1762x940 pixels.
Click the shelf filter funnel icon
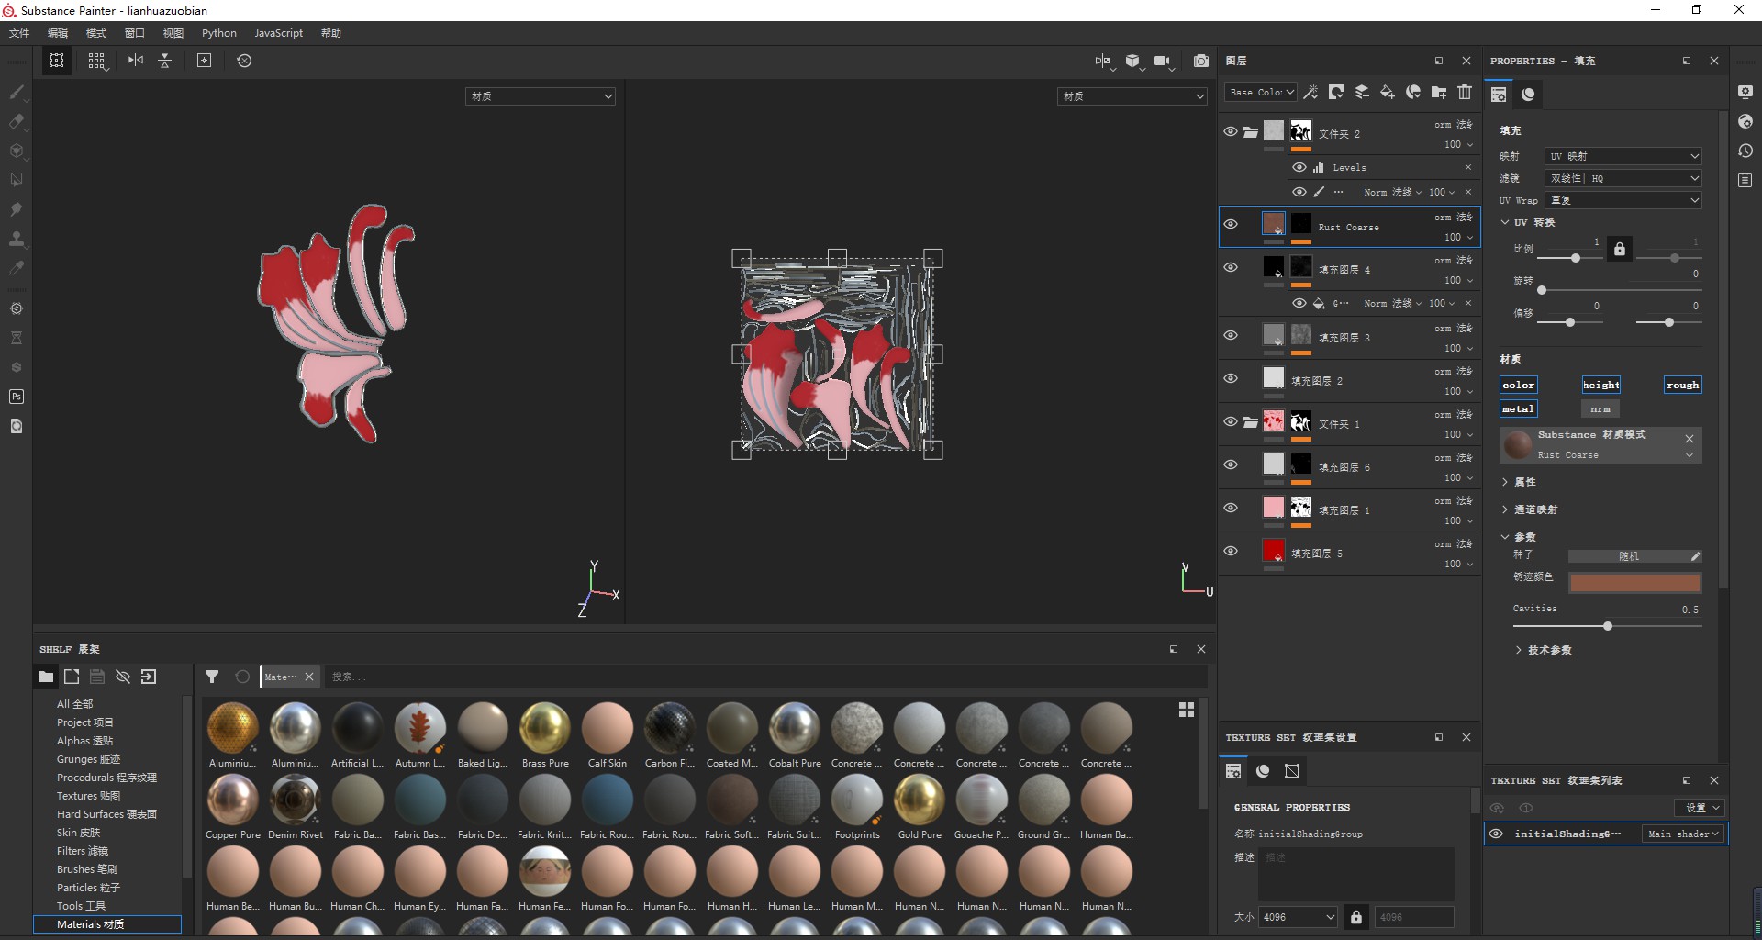click(x=212, y=677)
